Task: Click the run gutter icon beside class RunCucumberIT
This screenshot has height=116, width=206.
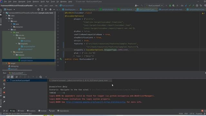Action: click(61, 59)
